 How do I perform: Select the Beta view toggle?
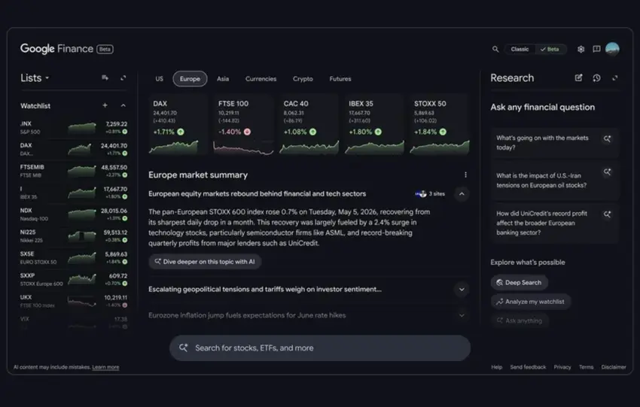[x=550, y=49]
